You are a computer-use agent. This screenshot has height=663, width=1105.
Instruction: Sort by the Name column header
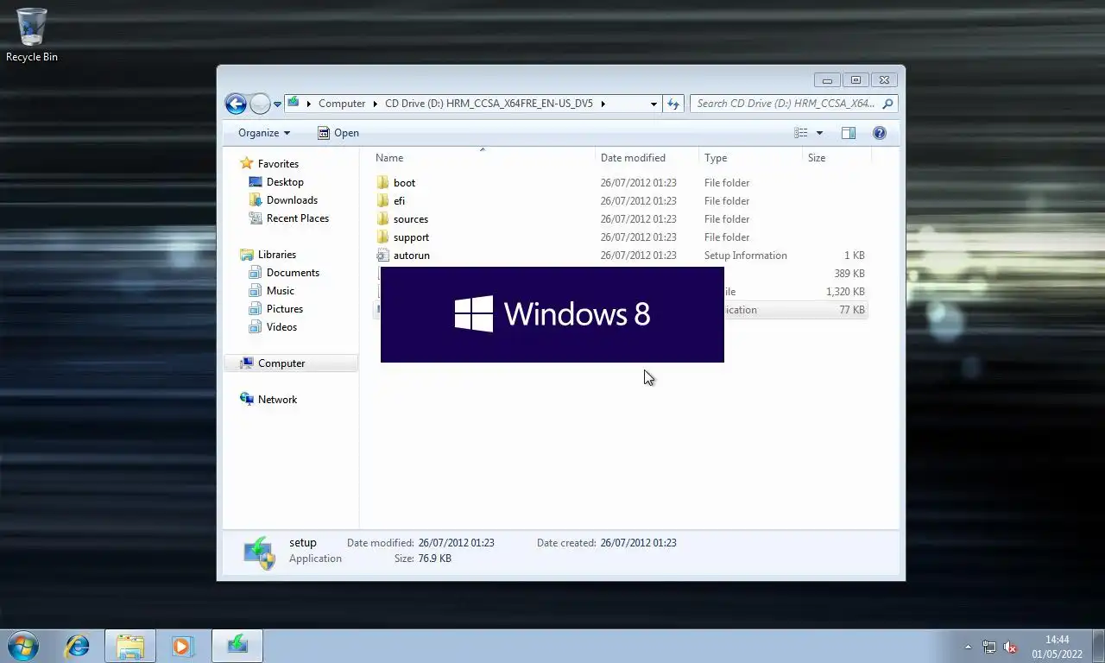tap(483, 158)
